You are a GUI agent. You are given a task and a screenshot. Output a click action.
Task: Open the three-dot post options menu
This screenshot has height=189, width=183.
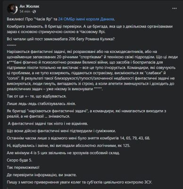(x=175, y=9)
